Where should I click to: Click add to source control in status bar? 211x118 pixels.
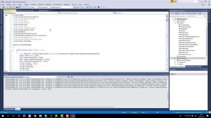[188, 112]
